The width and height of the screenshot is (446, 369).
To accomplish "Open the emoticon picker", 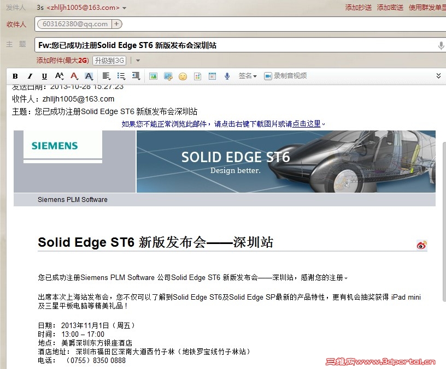I will 183,76.
